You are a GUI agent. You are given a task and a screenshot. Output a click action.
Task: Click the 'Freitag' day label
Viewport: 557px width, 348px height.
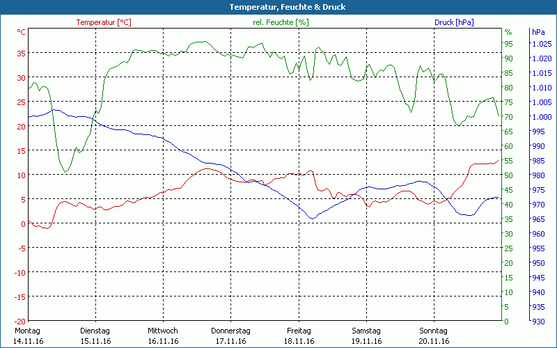point(299,331)
